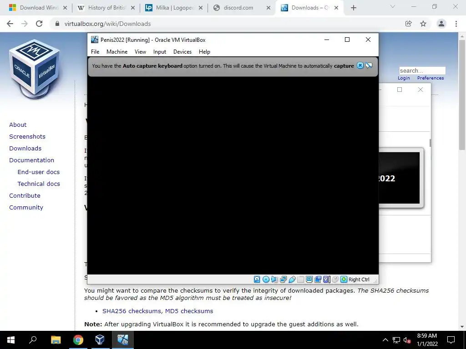Reload the VirtualBox downloads page
This screenshot has height=349, width=466.
click(x=39, y=24)
